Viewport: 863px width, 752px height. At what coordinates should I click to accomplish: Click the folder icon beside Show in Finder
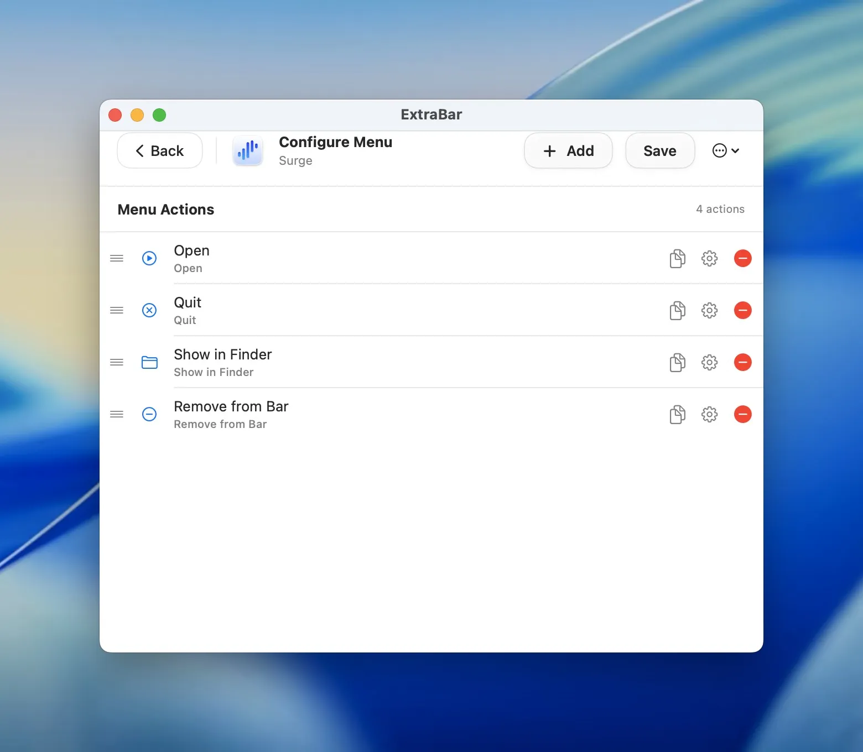pos(149,362)
